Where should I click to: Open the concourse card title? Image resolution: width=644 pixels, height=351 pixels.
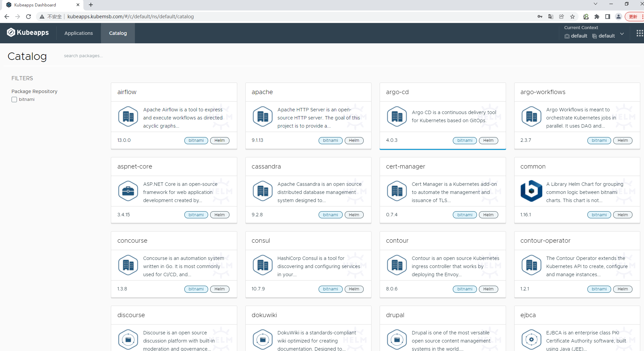[132, 241]
